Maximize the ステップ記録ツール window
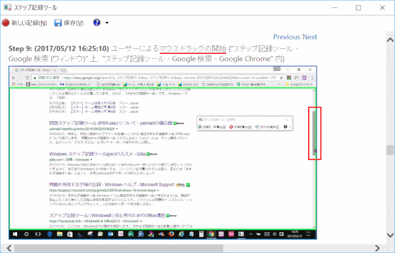 point(358,8)
